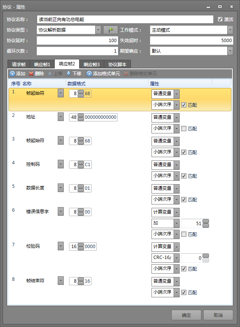240x327 pixels.
Task: Open the 工作模式 dropdown showing 主动模式
Action: pyautogui.click(x=230, y=30)
